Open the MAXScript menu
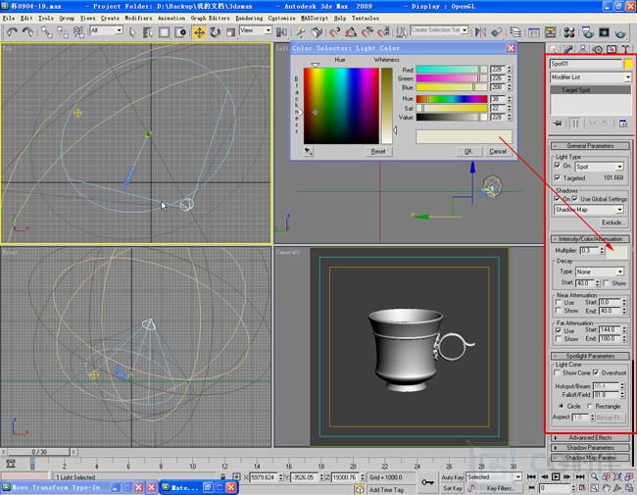 pyautogui.click(x=315, y=19)
